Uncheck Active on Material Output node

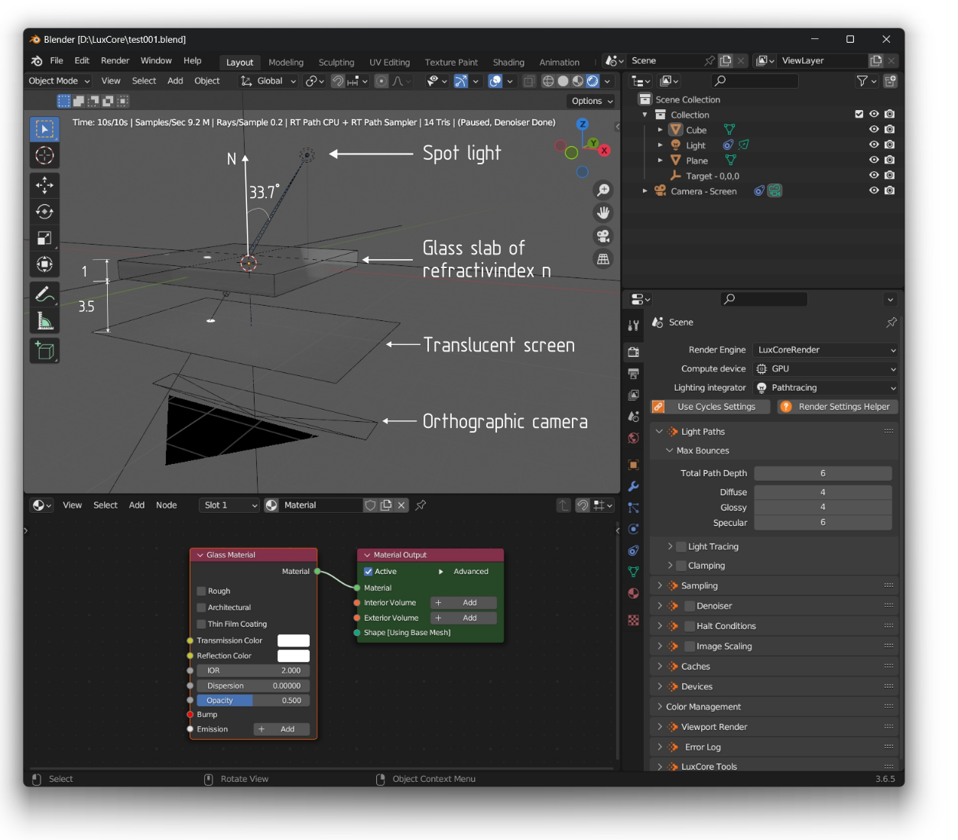pyautogui.click(x=369, y=572)
